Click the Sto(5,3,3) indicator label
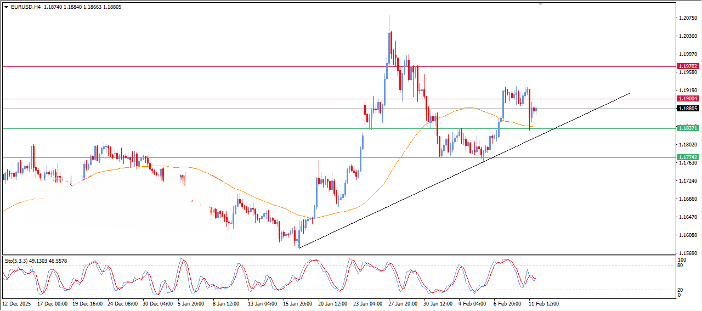The image size is (702, 311). pos(19,261)
